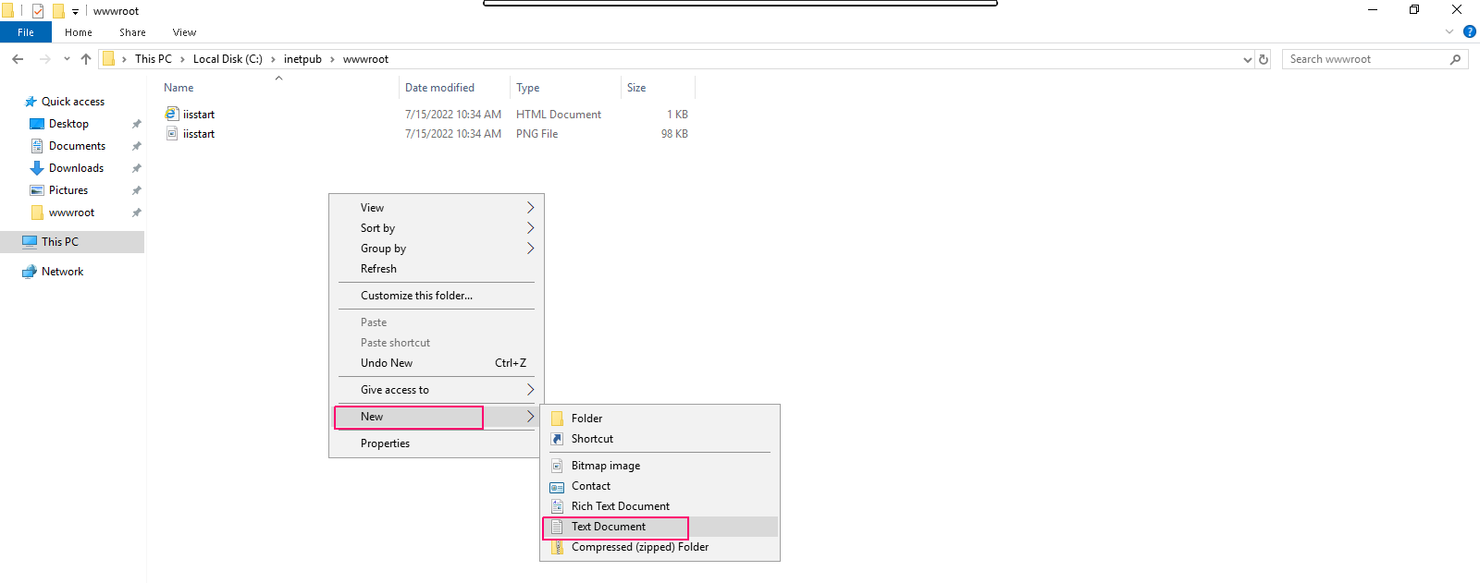Expand the breadcrumb chevron after inetpub

click(x=332, y=59)
